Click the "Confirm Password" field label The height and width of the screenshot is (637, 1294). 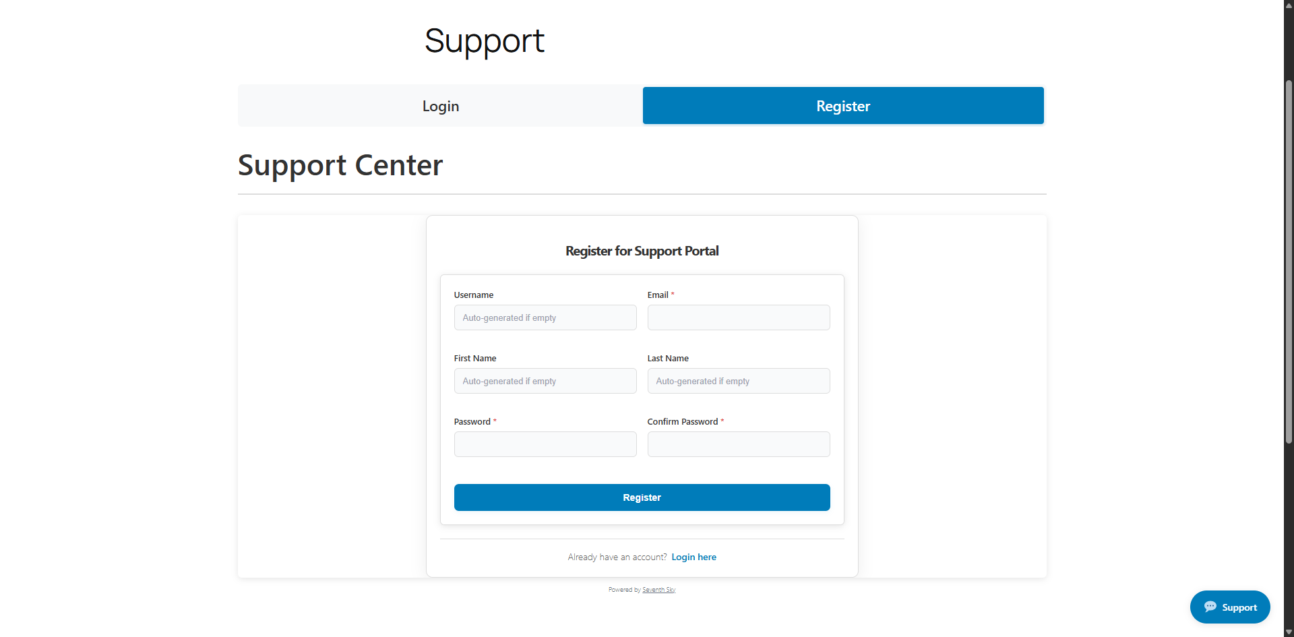pyautogui.click(x=682, y=422)
